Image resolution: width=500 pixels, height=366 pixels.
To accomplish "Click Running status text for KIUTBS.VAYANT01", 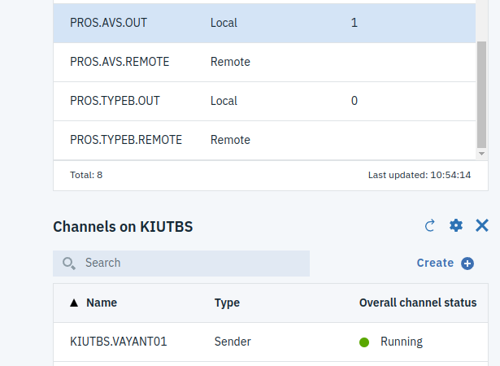I will (x=402, y=342).
